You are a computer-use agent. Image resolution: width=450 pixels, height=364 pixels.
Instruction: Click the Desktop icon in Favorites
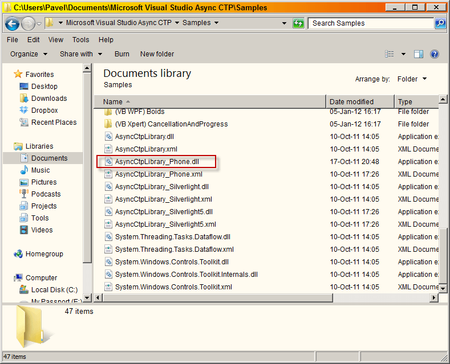tap(24, 86)
